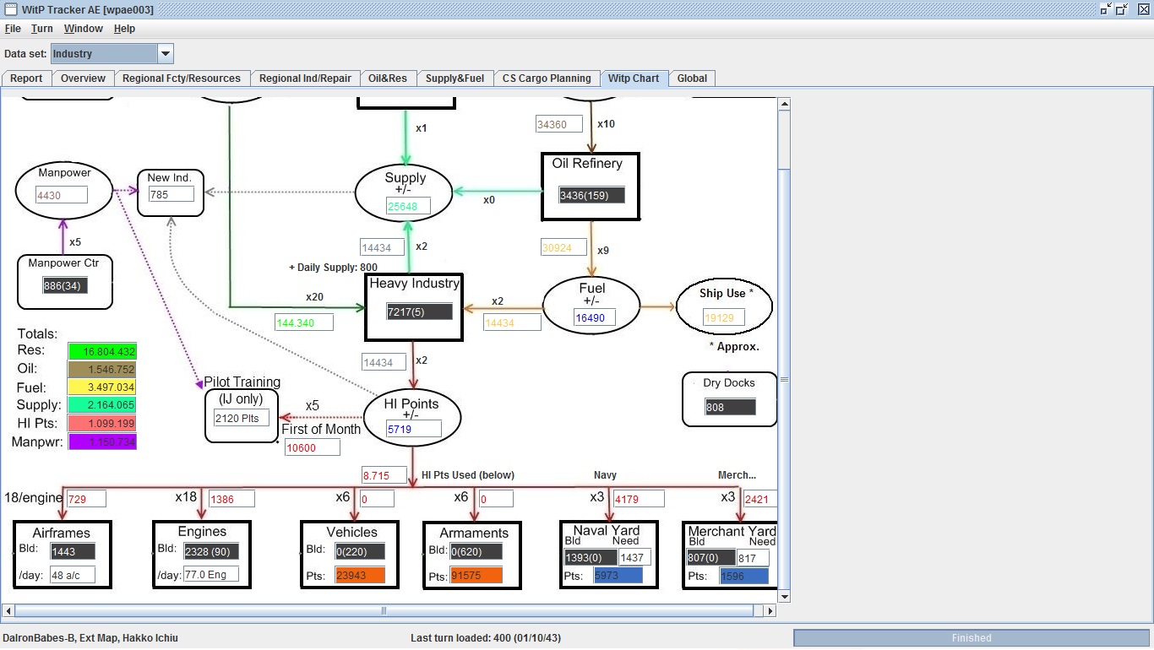Screen dimensions: 1154x650
Task: Switch to the Regional Fcty/Resources tab
Action: pos(182,79)
